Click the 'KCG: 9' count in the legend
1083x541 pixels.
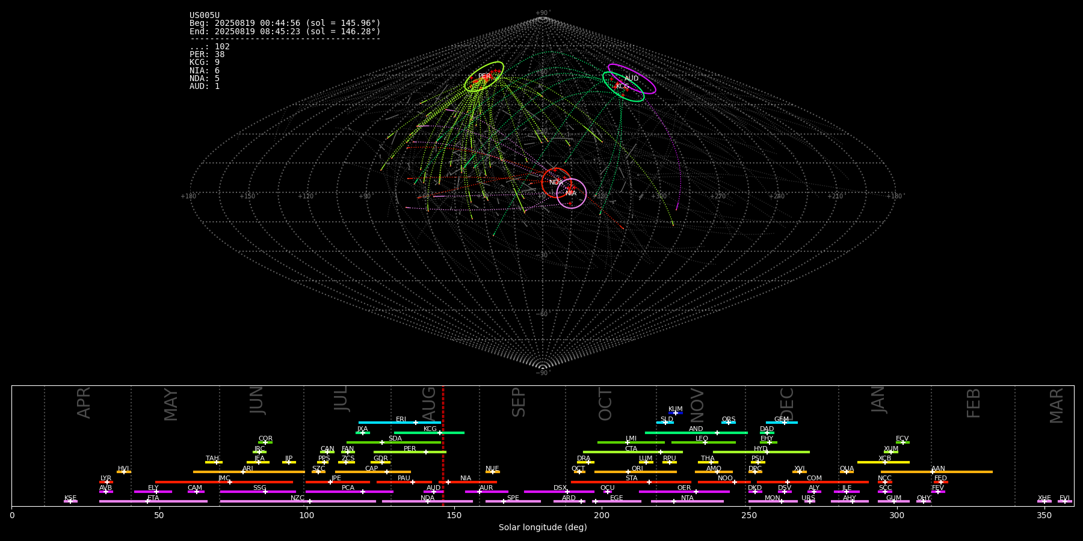click(205, 63)
